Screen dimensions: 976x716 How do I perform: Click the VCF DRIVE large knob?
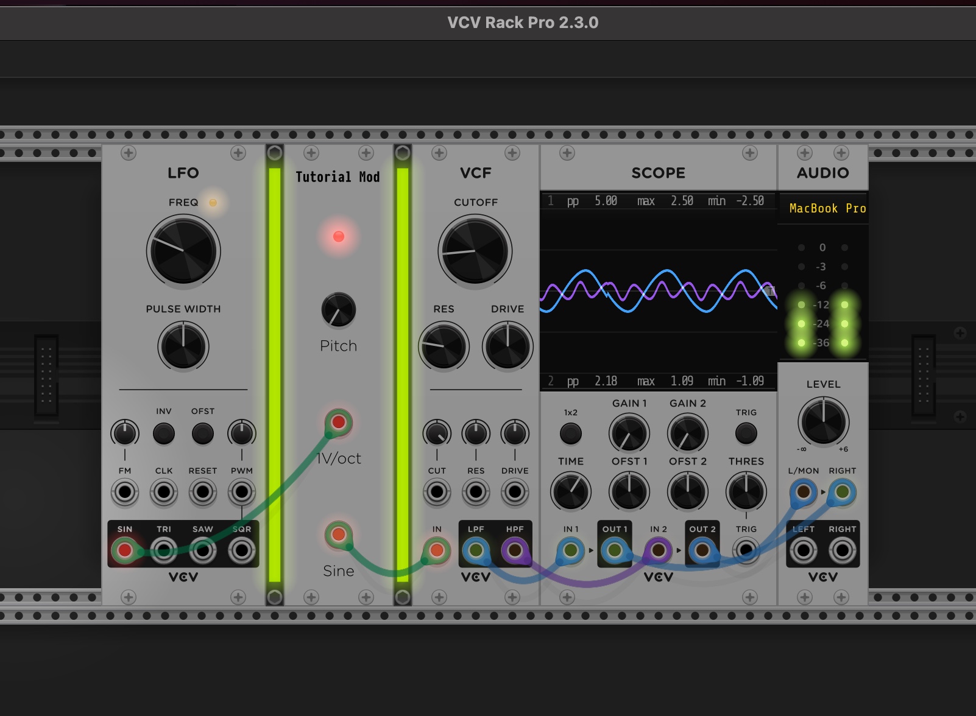tap(507, 346)
